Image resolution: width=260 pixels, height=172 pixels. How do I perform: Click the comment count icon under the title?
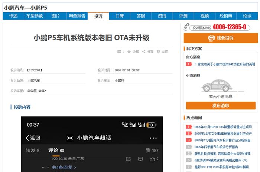click(x=119, y=52)
